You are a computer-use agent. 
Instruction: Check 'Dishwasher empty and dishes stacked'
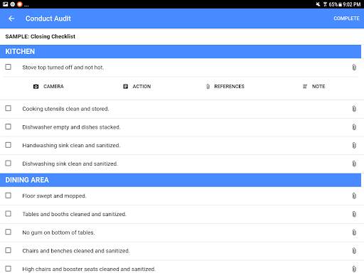[9, 127]
